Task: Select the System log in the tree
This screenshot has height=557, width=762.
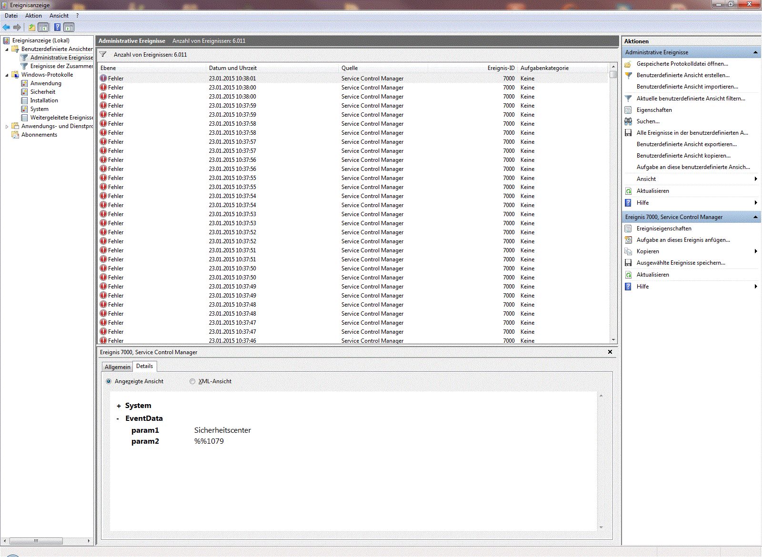Action: click(40, 109)
